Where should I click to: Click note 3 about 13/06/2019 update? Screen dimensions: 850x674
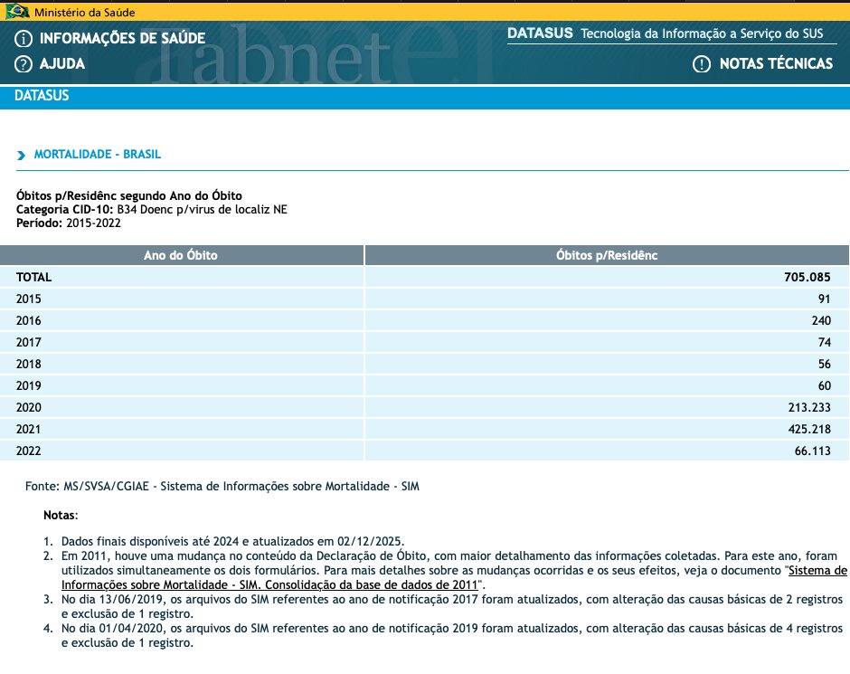(452, 607)
